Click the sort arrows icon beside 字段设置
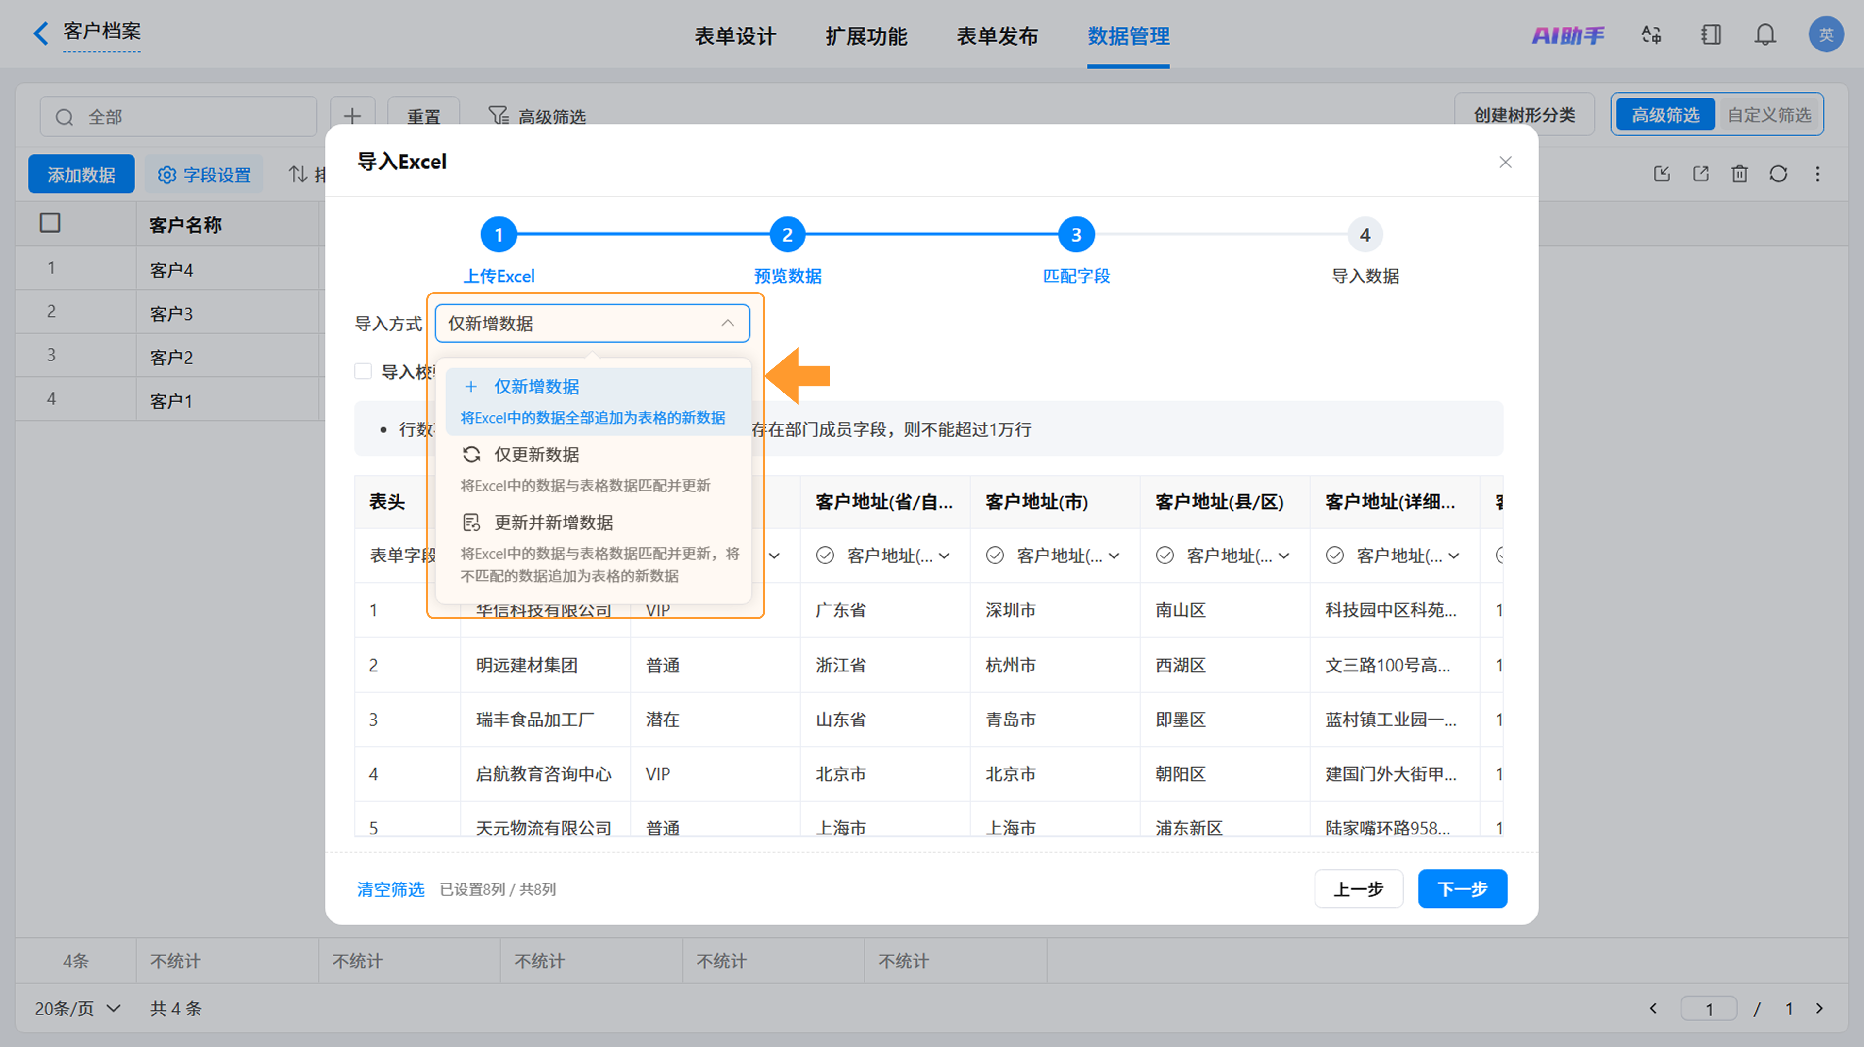This screenshot has height=1047, width=1864. tap(298, 174)
